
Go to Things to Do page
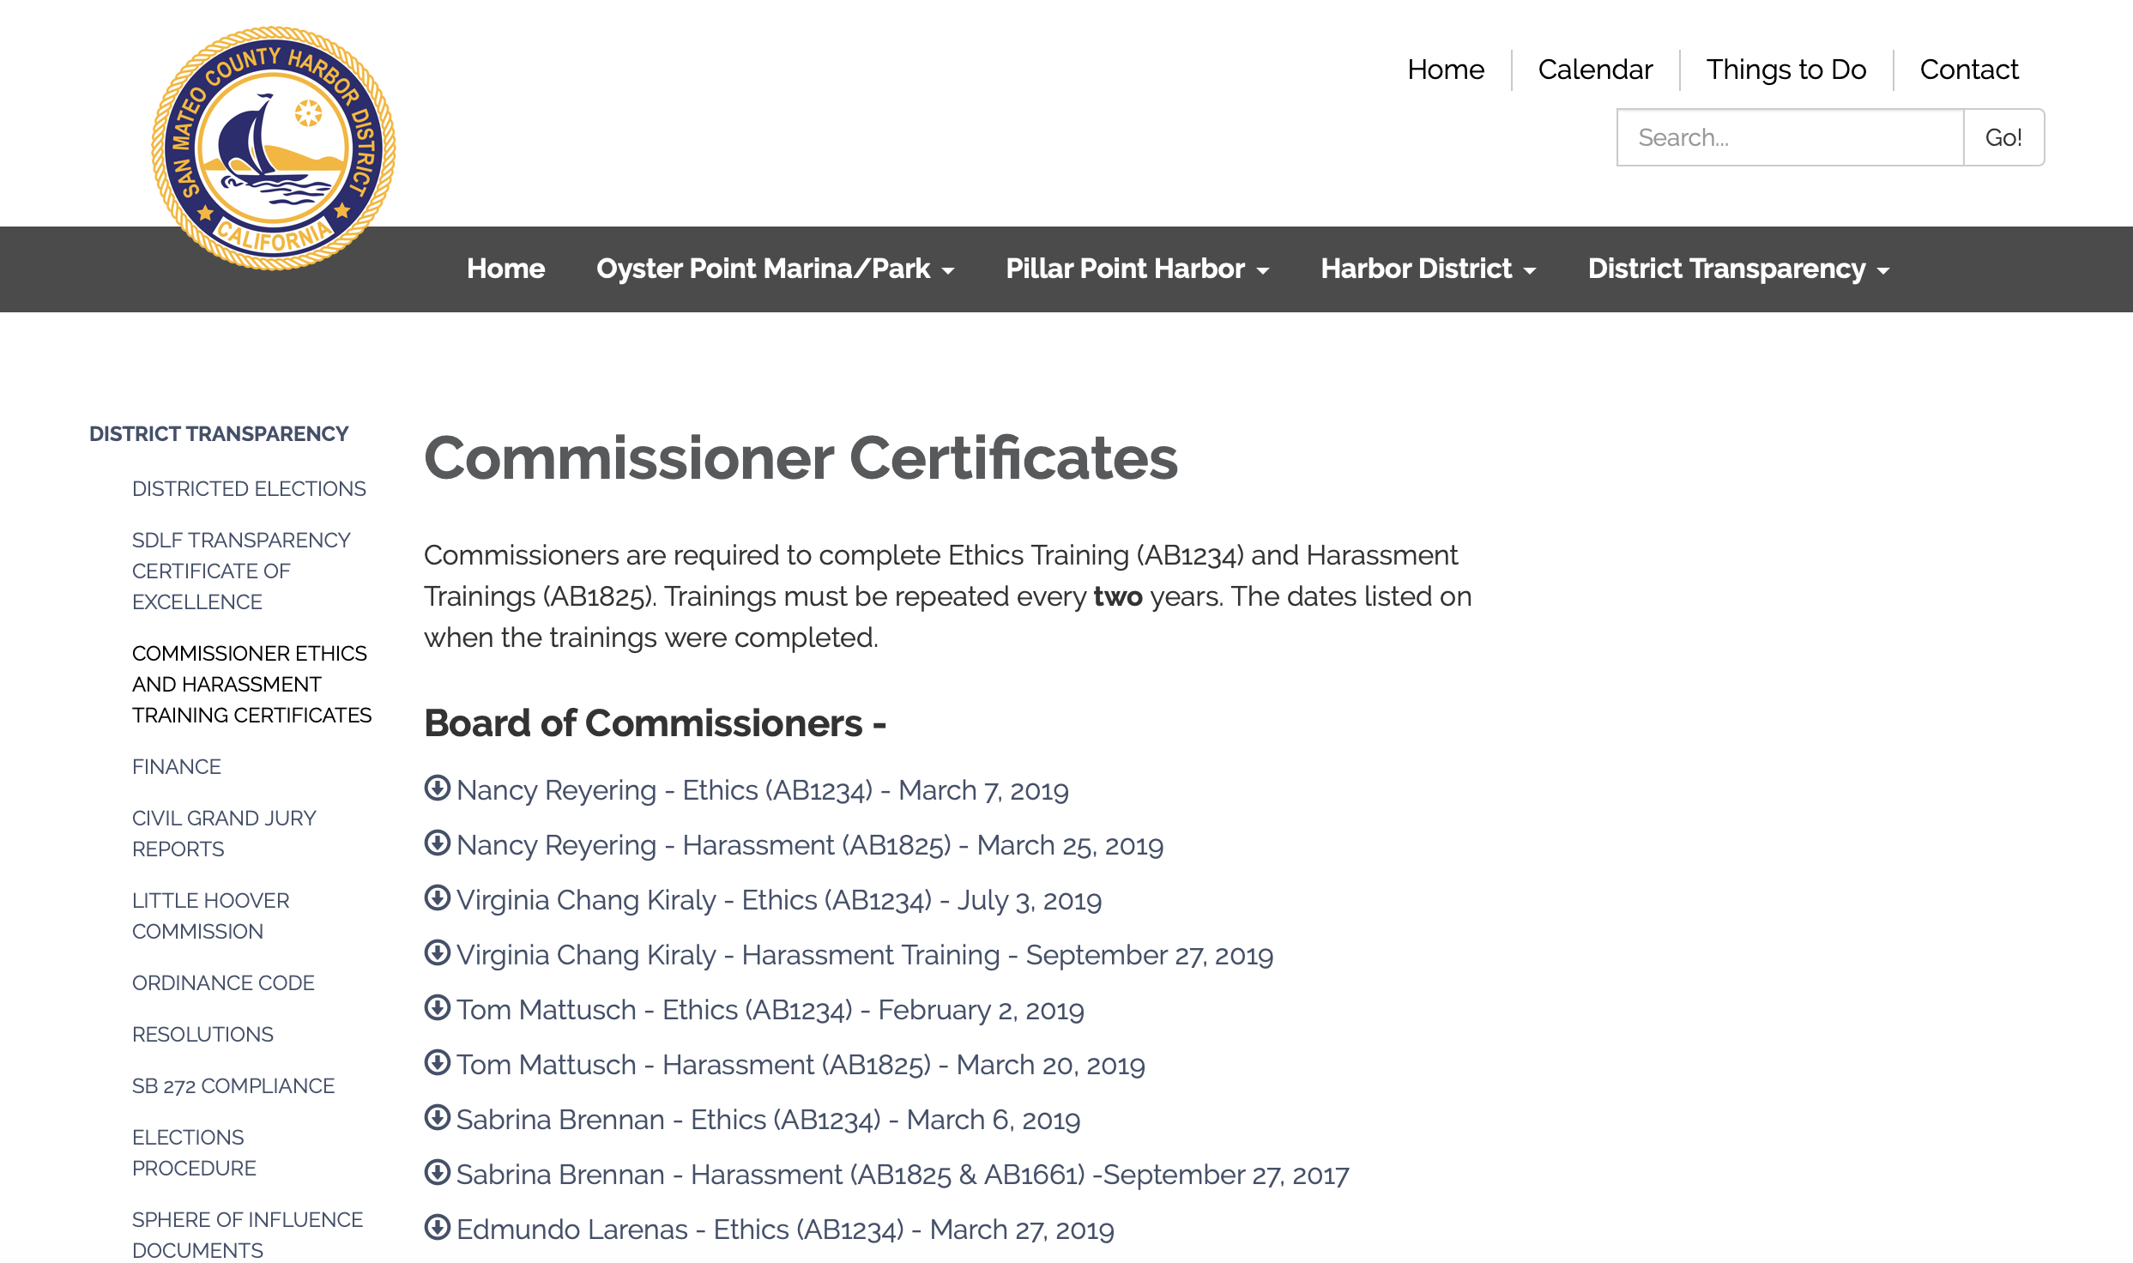[x=1786, y=69]
